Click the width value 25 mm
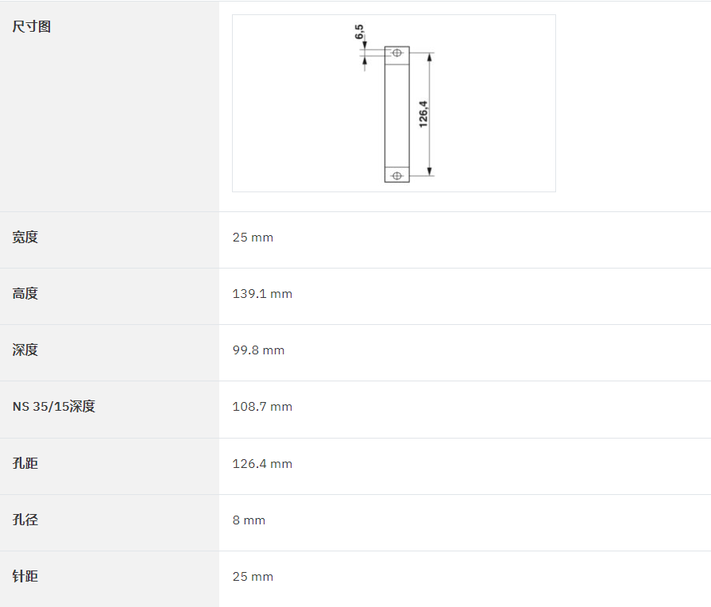The height and width of the screenshot is (607, 711). (253, 238)
